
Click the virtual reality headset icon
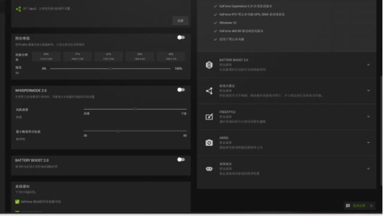(x=209, y=169)
